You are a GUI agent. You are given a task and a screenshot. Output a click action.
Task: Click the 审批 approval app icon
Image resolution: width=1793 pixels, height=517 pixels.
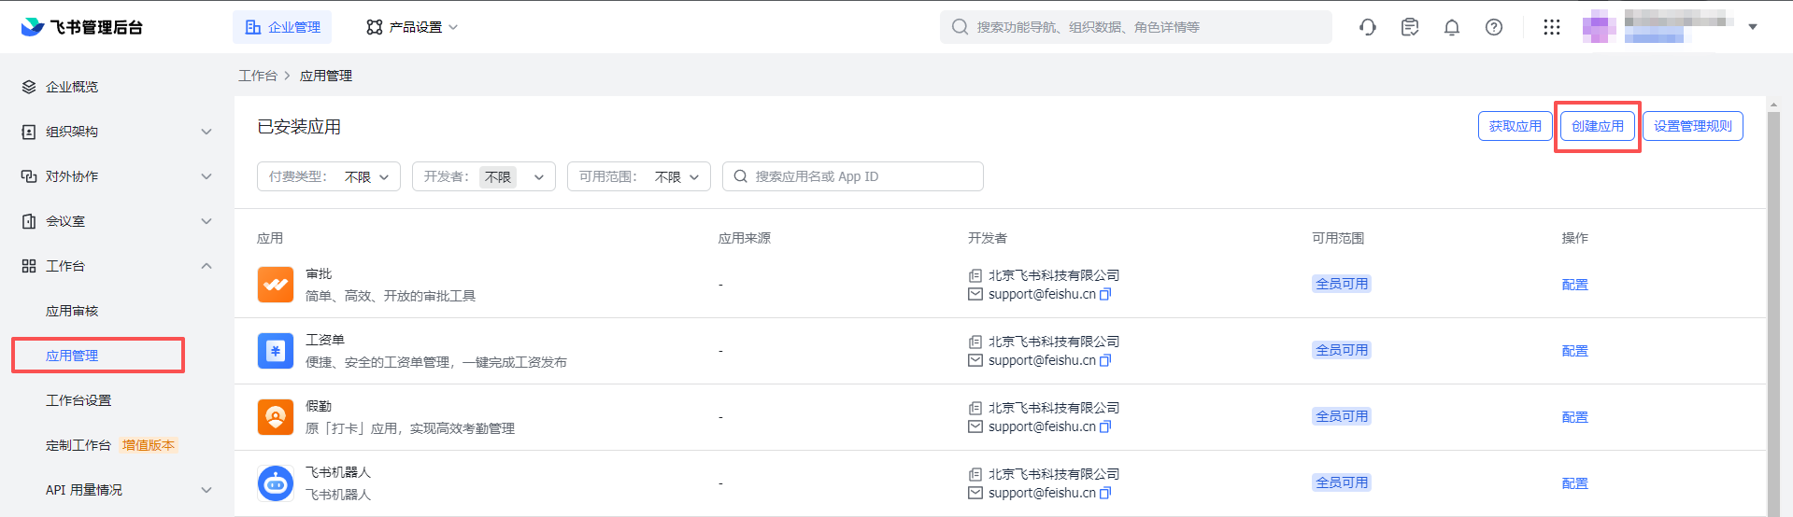pyautogui.click(x=276, y=285)
